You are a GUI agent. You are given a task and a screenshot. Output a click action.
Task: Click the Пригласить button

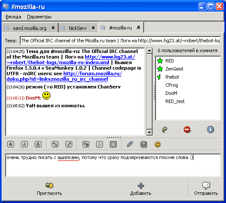point(50,189)
